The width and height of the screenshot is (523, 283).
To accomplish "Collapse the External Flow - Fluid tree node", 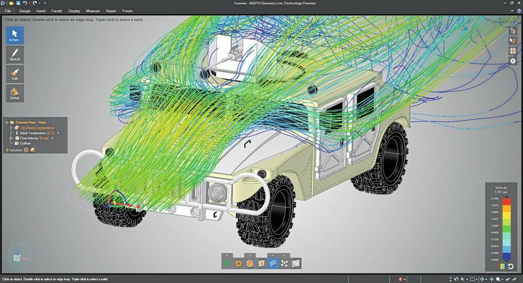I will coord(6,122).
